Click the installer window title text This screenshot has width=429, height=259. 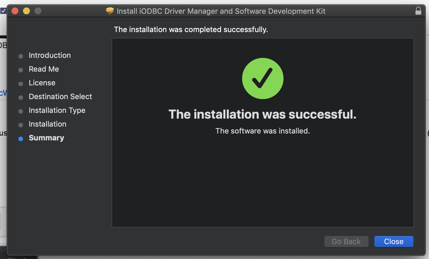pyautogui.click(x=221, y=11)
